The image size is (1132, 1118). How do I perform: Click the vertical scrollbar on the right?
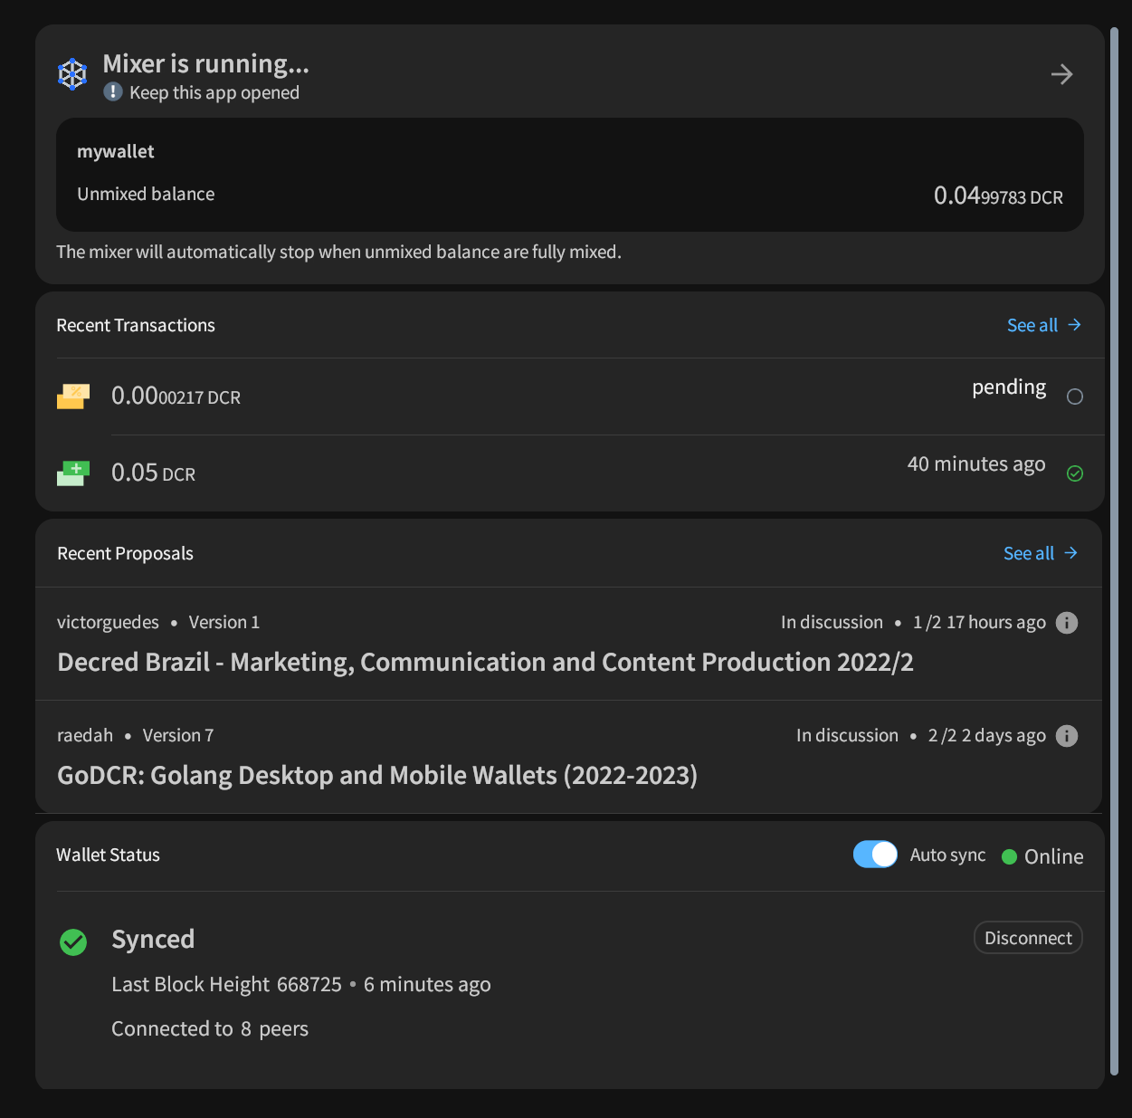pos(1115,550)
